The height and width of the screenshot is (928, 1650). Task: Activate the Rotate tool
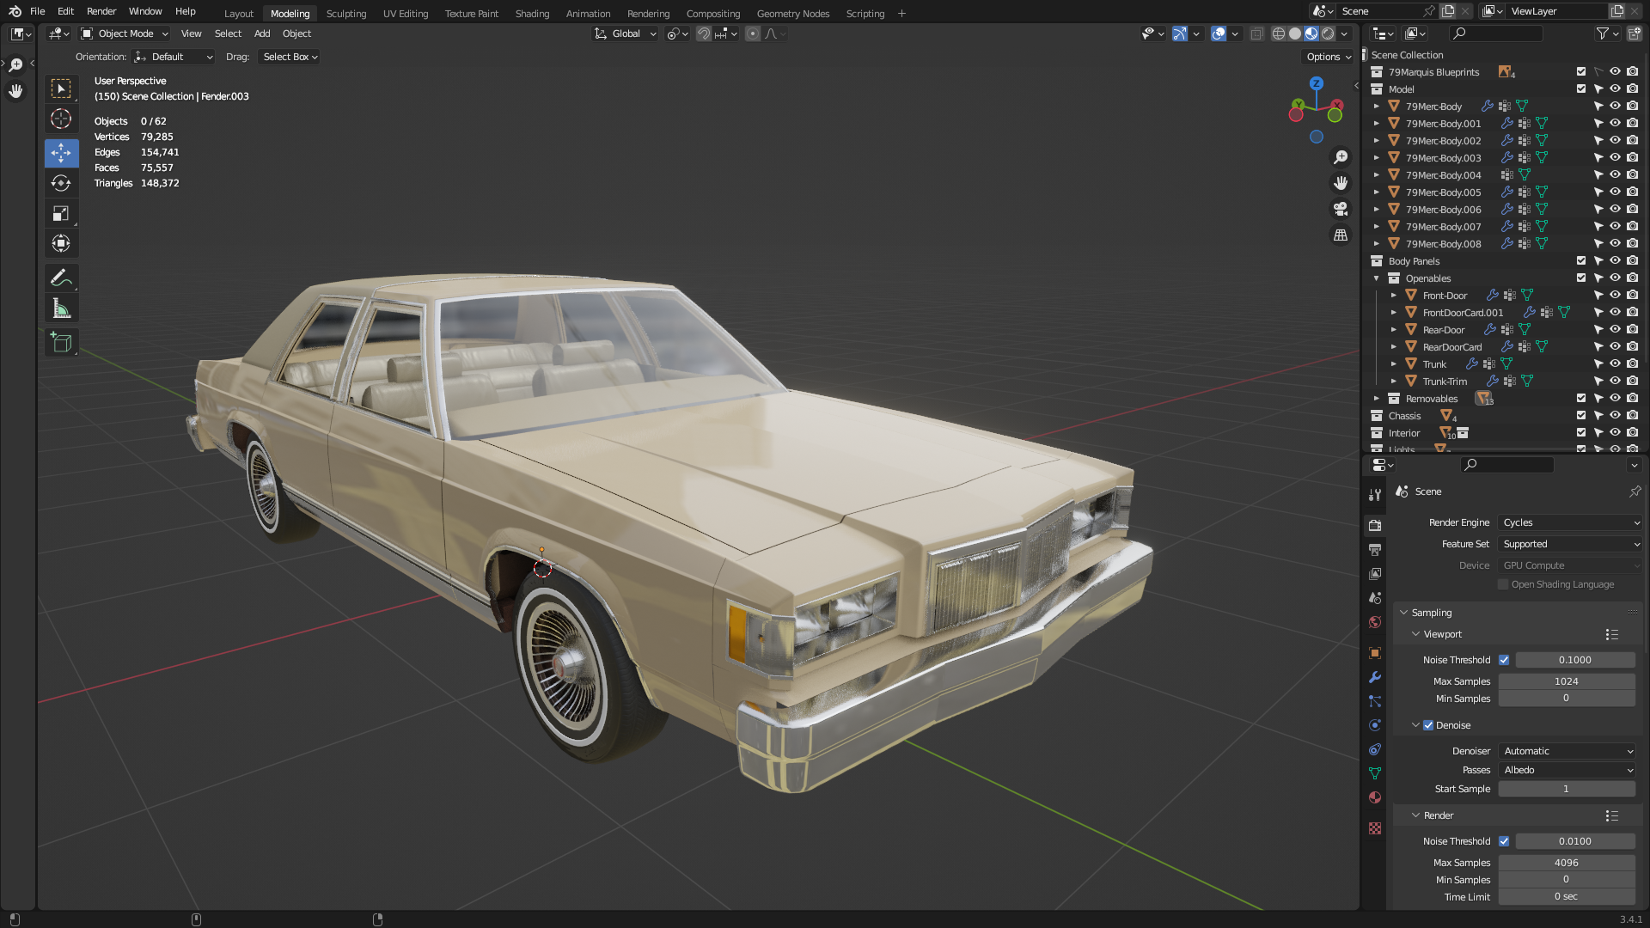pyautogui.click(x=61, y=183)
